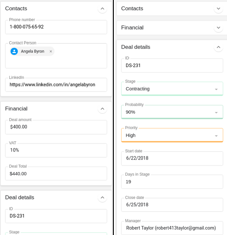Viewport: 227px width, 235px height.
Task: Open the Priority dropdown showing High
Action: pos(172,135)
